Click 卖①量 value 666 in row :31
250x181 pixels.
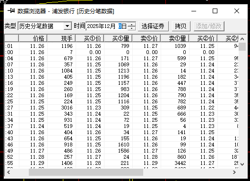coord(181,114)
